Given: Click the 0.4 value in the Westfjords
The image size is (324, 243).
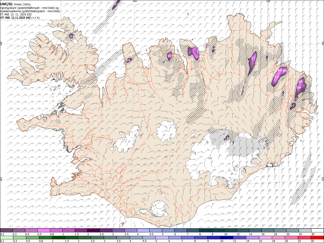Looking at the screenshot, I should tap(72, 37).
